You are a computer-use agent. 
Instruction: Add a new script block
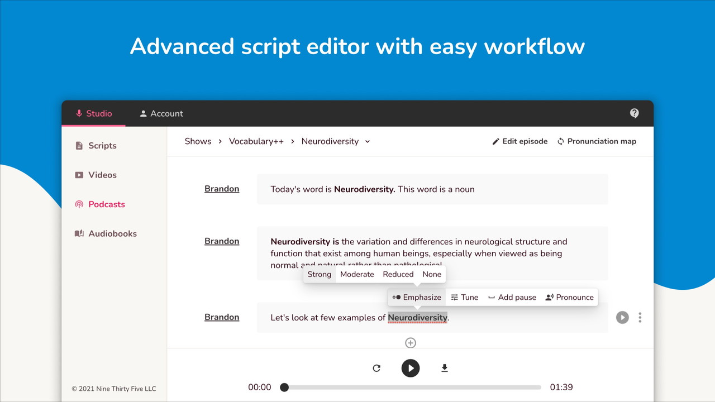click(x=411, y=343)
